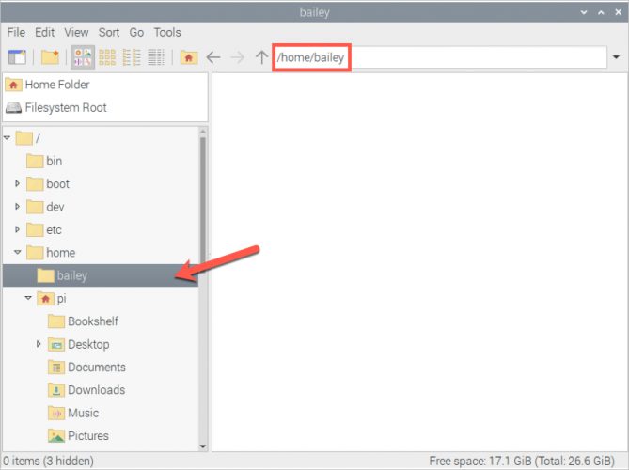Select the boot folder in tree

48,184
